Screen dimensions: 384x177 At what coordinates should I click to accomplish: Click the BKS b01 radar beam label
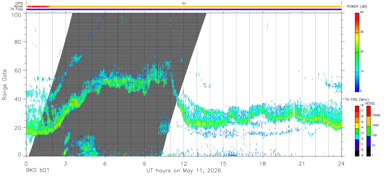click(37, 171)
